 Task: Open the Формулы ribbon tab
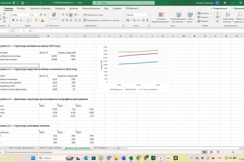[60, 8]
